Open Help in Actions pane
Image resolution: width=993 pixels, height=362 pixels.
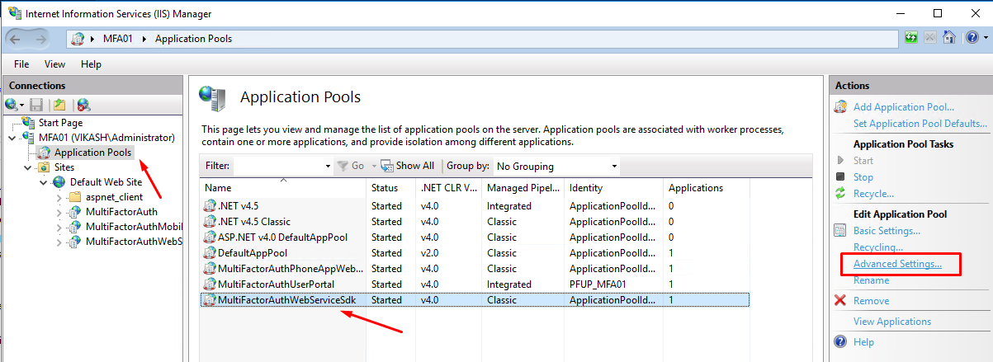tap(863, 342)
